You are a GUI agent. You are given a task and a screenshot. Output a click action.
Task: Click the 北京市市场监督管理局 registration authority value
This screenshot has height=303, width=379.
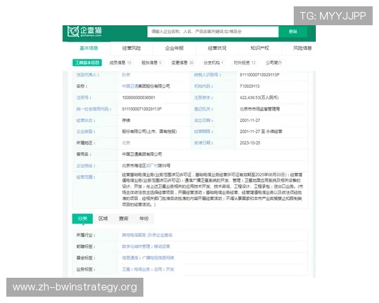coord(260,109)
